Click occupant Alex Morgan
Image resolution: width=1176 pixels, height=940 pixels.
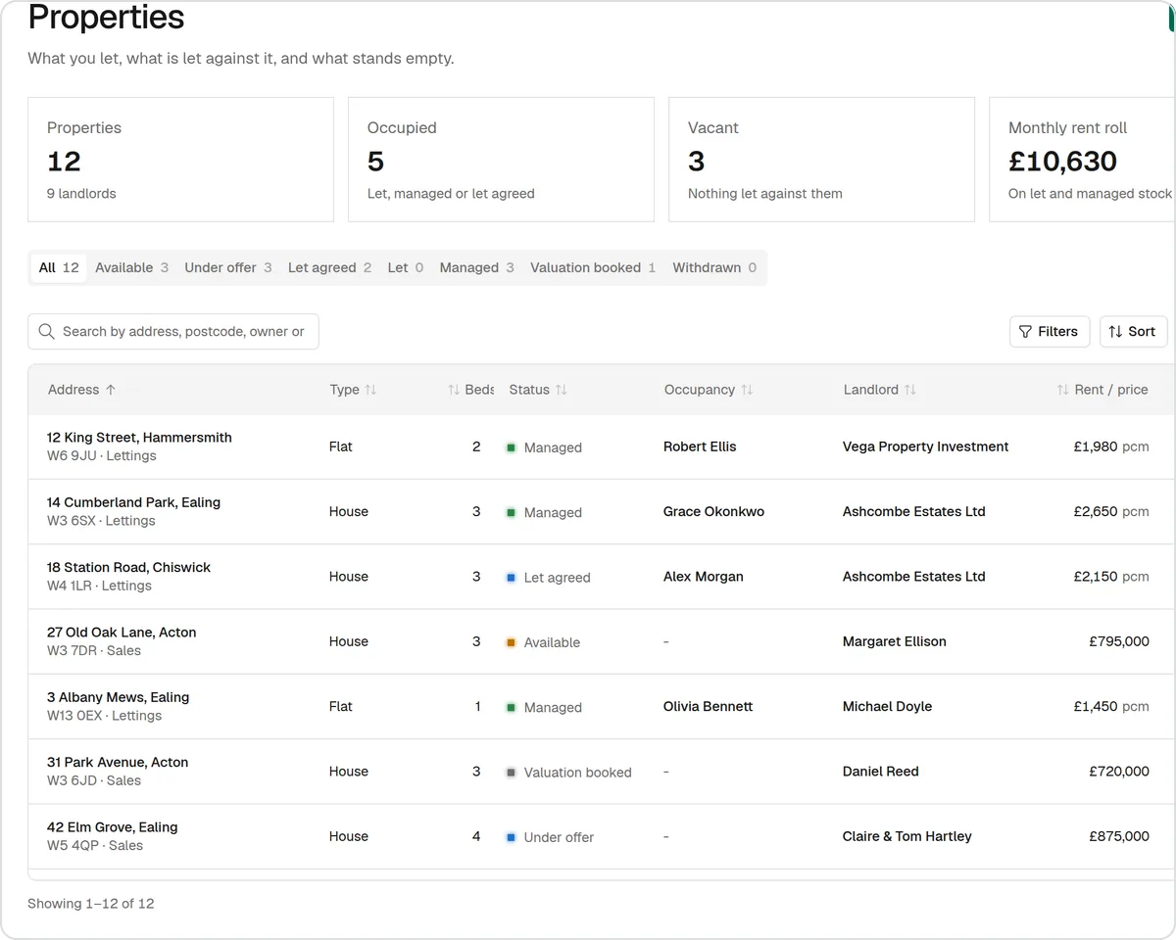704,577
